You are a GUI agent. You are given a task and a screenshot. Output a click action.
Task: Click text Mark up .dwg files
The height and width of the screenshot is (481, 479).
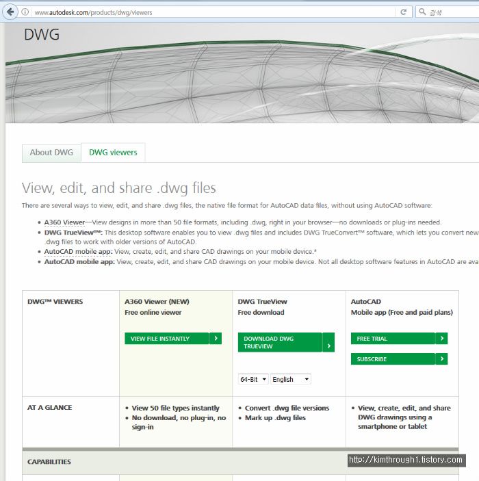(275, 418)
